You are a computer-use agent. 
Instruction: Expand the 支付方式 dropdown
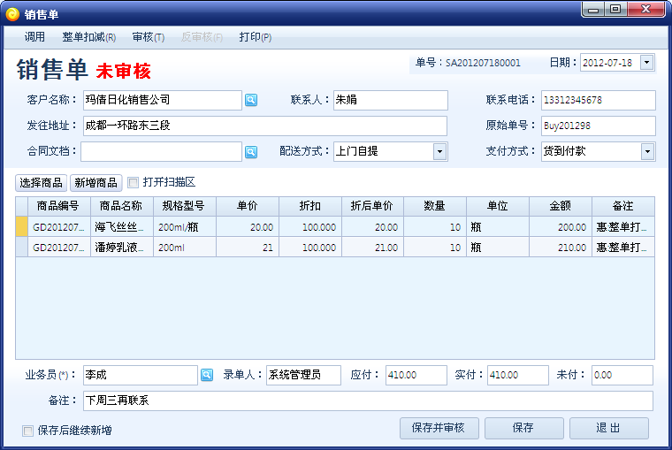click(x=647, y=152)
